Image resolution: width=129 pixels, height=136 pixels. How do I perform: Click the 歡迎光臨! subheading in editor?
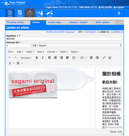pos(110,82)
